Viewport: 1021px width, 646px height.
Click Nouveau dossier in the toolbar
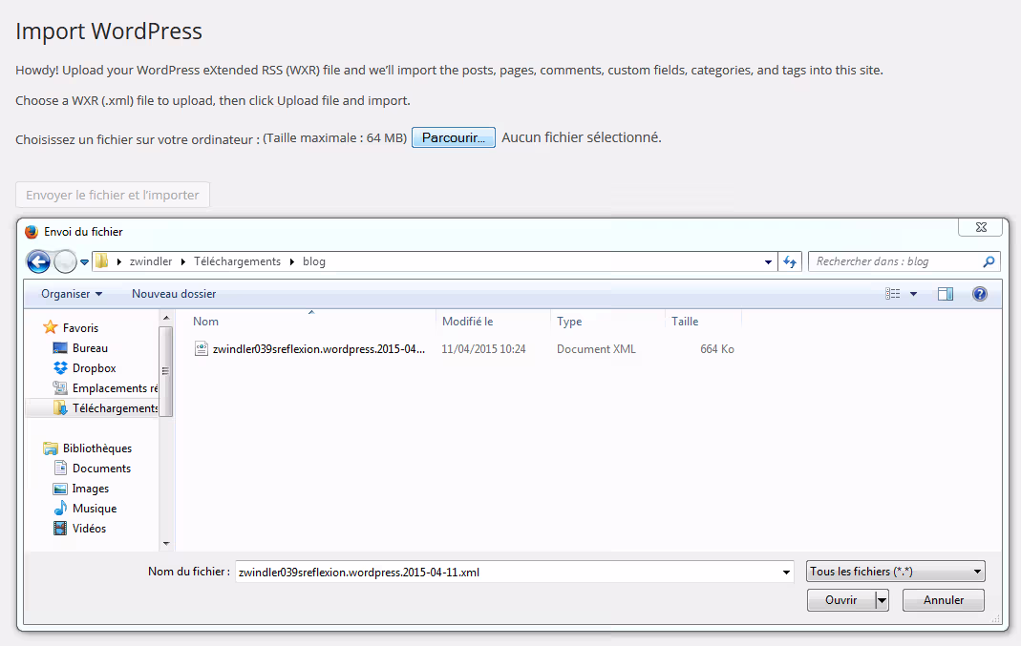pyautogui.click(x=174, y=294)
